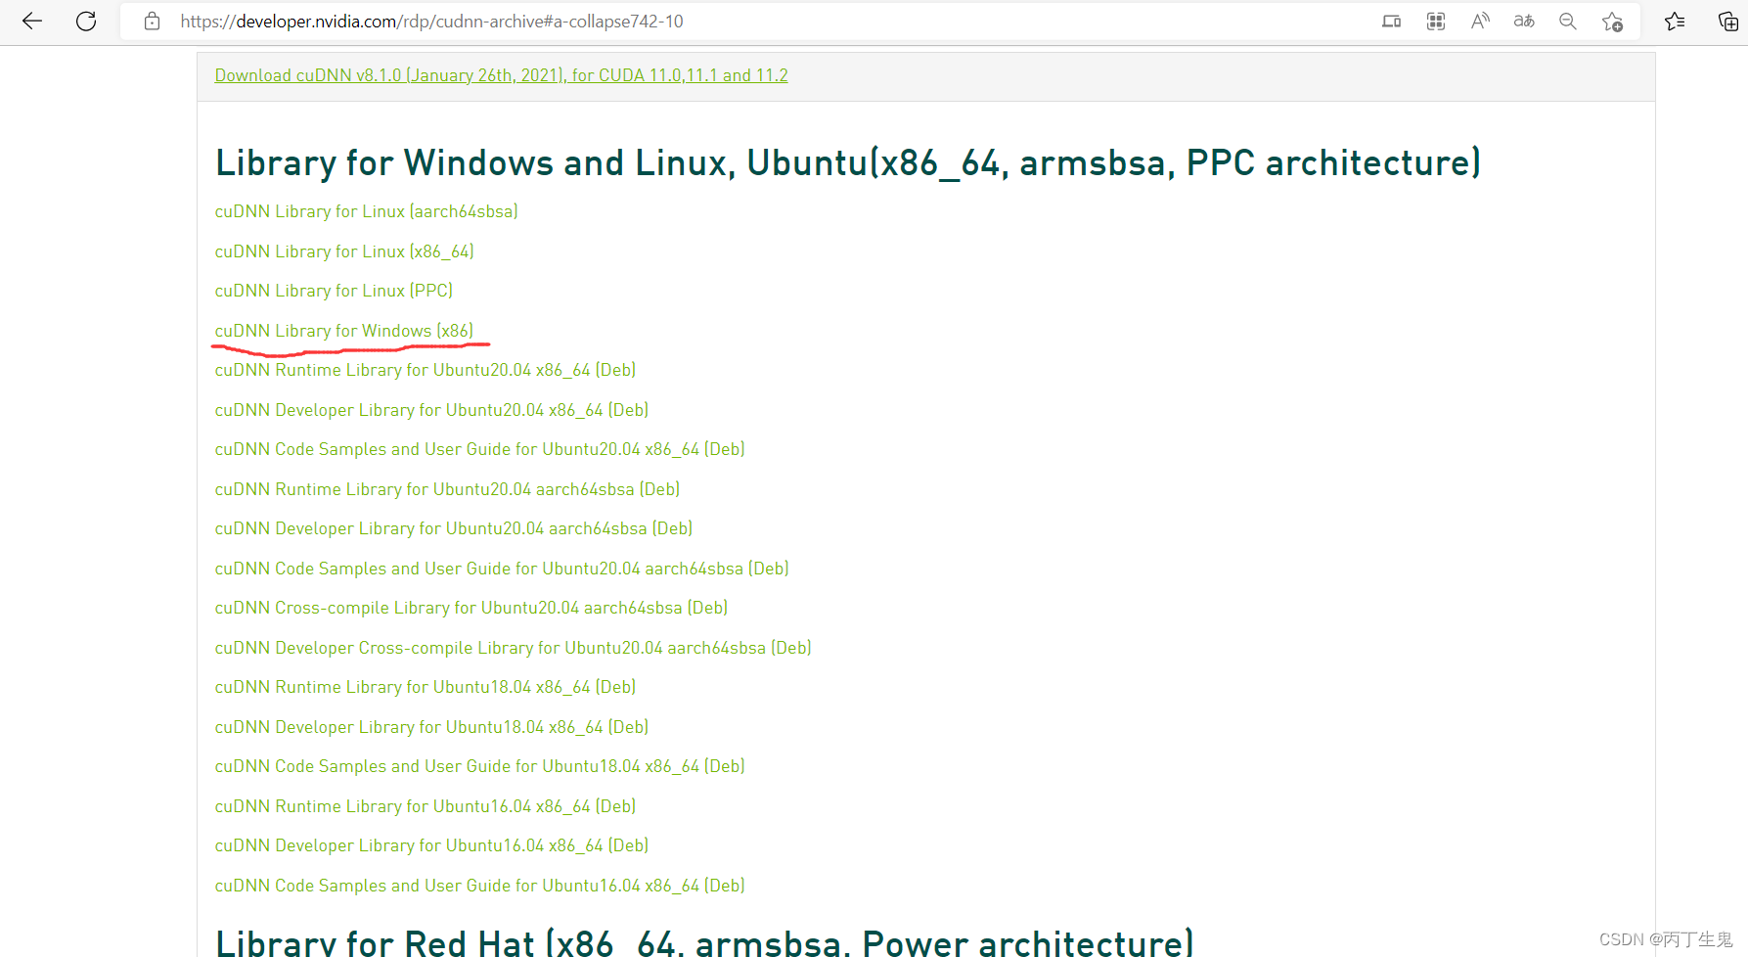The image size is (1748, 957).
Task: Open cuDNN Cross-compile Library for Ubuntu20.04 aarch64sbsa
Action: coord(471,608)
